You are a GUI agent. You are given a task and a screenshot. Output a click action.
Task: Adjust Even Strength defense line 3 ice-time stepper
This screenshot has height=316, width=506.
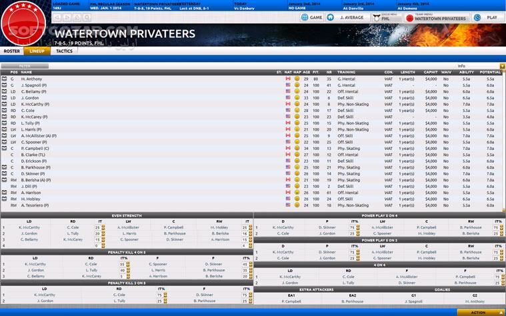(103, 239)
